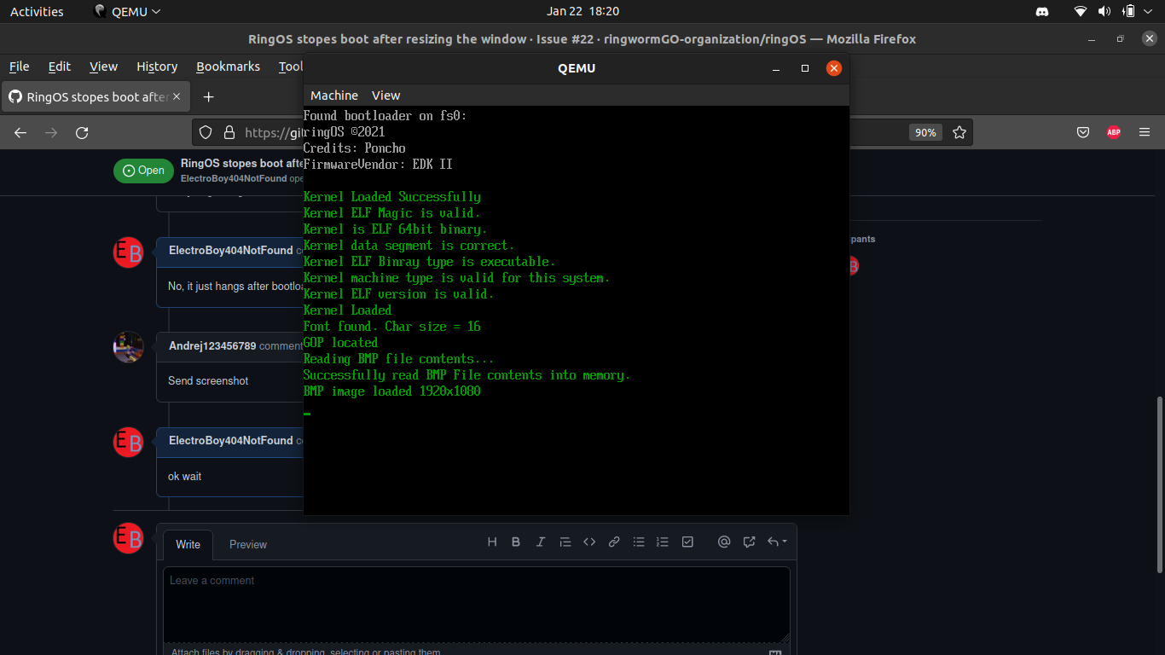Open Pocket save icon in Firefox

pyautogui.click(x=1083, y=132)
